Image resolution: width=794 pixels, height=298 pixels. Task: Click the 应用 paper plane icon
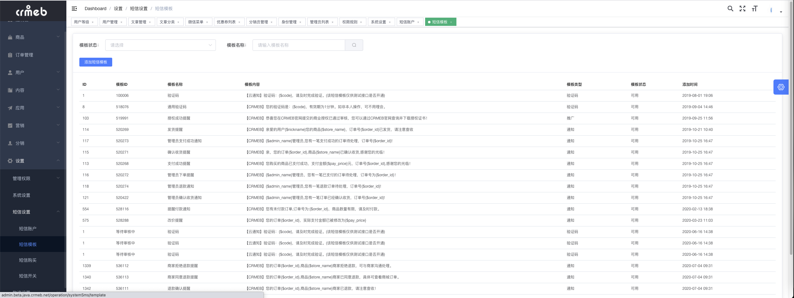pos(10,108)
